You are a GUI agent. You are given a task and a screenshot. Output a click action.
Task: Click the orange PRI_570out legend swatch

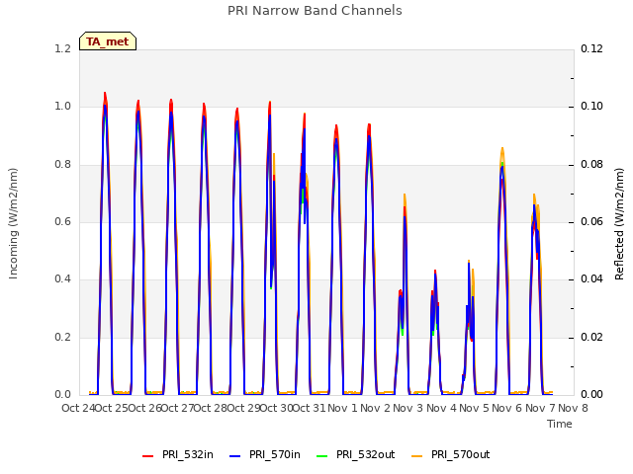[x=417, y=456]
